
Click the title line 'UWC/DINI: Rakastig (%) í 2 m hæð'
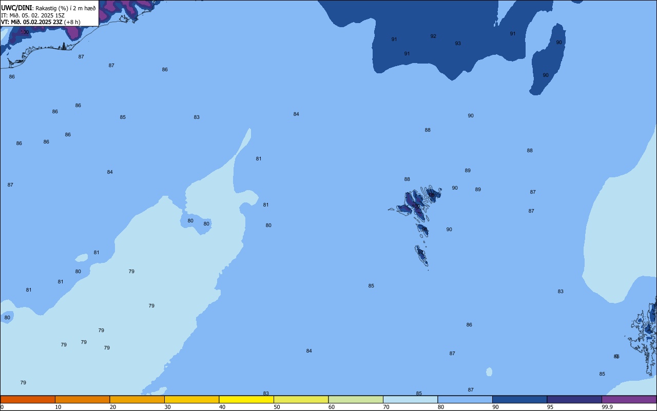click(x=48, y=8)
